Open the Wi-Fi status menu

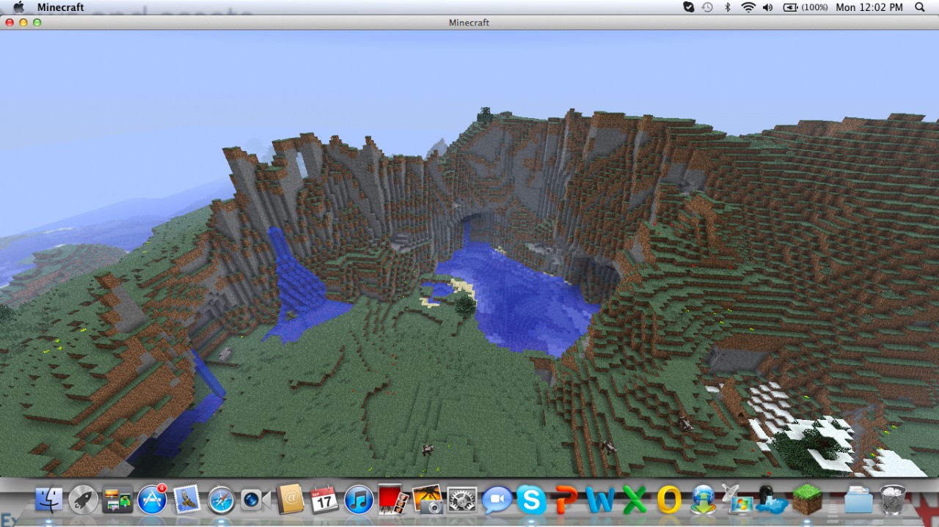(x=748, y=7)
